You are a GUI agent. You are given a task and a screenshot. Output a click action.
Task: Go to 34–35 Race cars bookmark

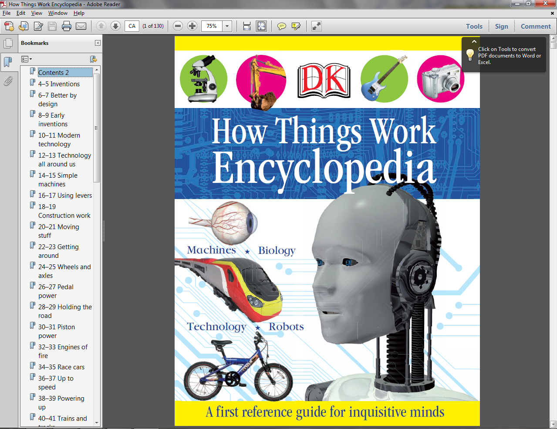tap(61, 367)
